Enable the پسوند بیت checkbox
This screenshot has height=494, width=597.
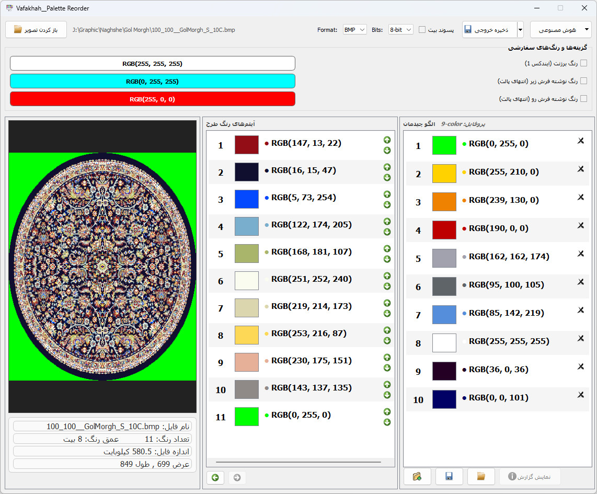[422, 30]
